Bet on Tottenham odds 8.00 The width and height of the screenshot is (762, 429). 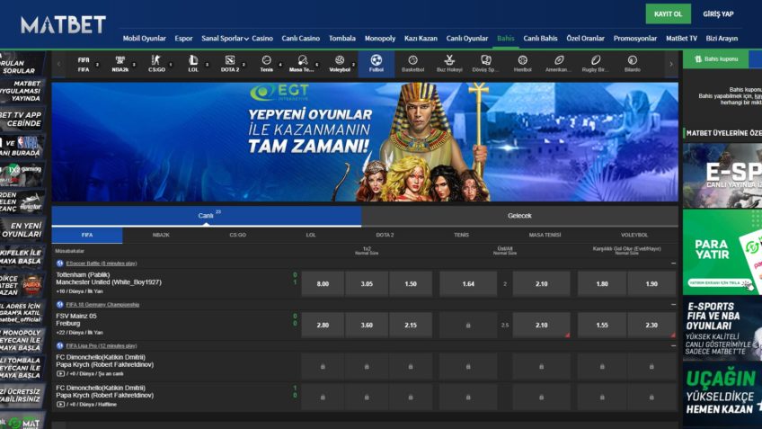(323, 284)
